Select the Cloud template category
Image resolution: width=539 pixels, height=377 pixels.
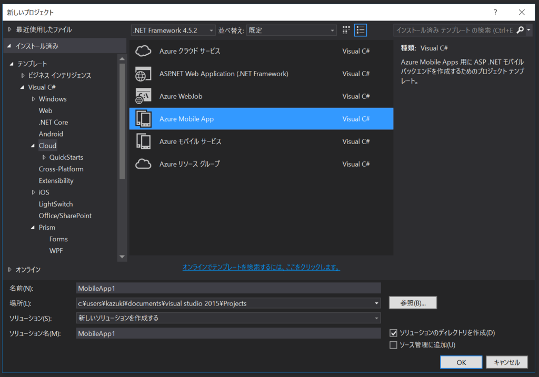47,146
